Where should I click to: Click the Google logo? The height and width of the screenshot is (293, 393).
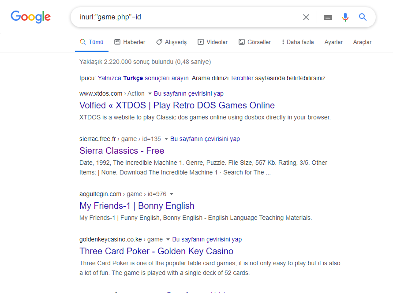coord(30,17)
